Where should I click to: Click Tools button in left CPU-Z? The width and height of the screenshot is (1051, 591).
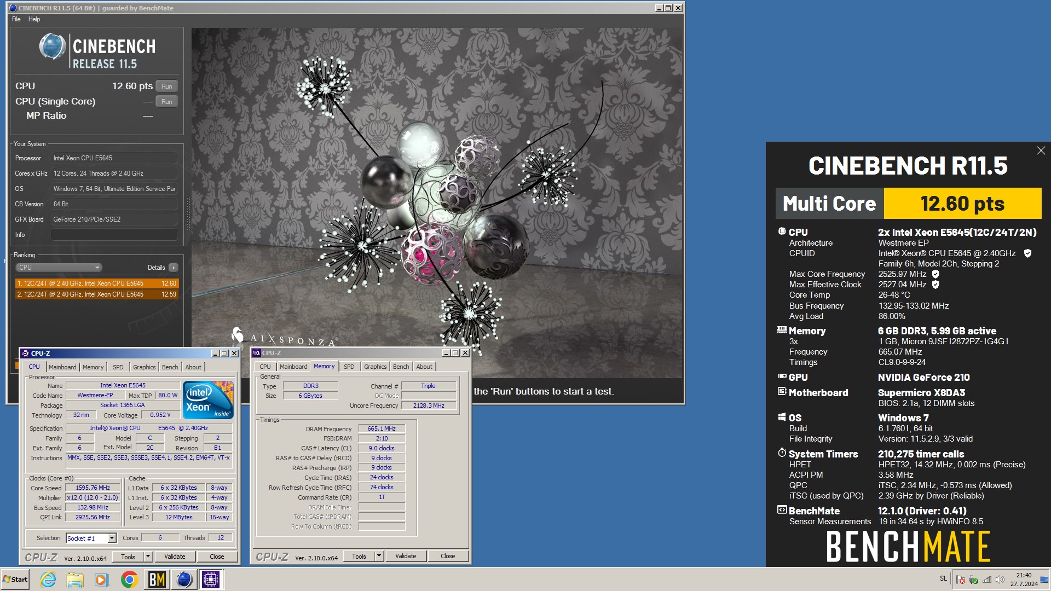coord(128,557)
